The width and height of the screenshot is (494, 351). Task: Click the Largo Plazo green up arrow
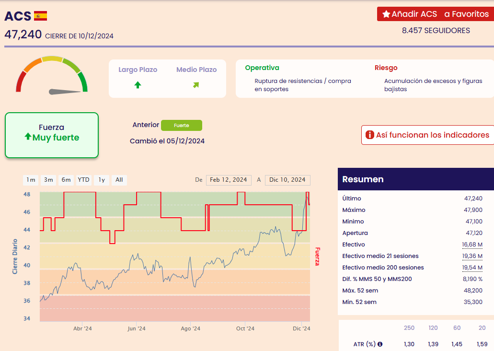pyautogui.click(x=138, y=85)
